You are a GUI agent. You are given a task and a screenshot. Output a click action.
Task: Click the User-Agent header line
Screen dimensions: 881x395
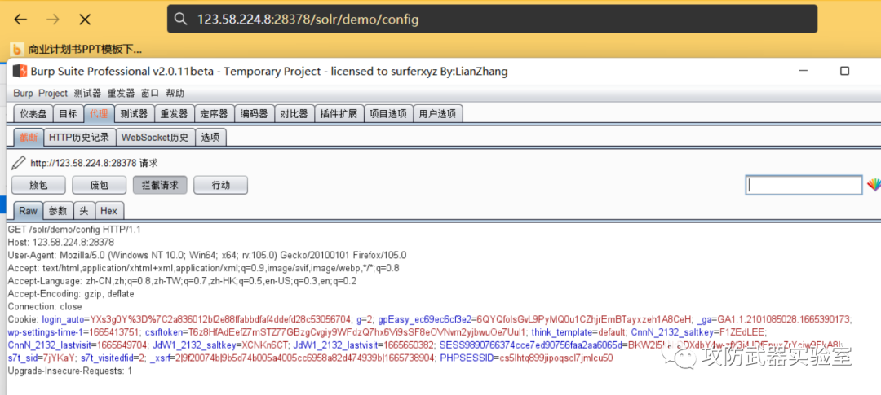point(207,255)
